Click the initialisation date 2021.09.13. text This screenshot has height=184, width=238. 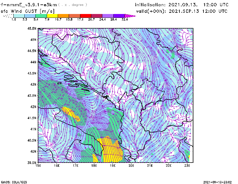pyautogui.click(x=183, y=5)
